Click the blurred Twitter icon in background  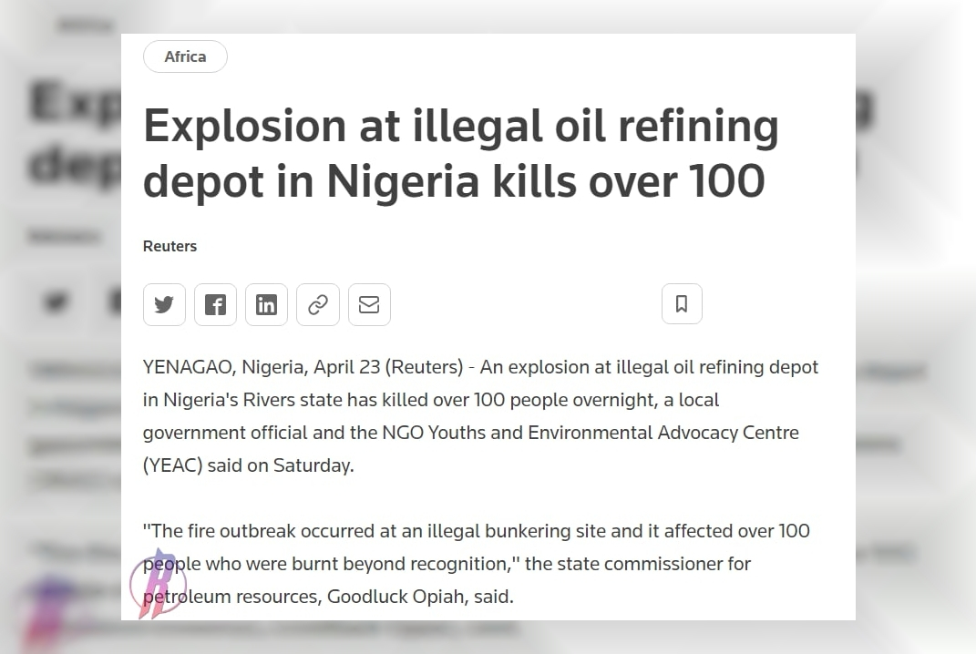pos(57,302)
